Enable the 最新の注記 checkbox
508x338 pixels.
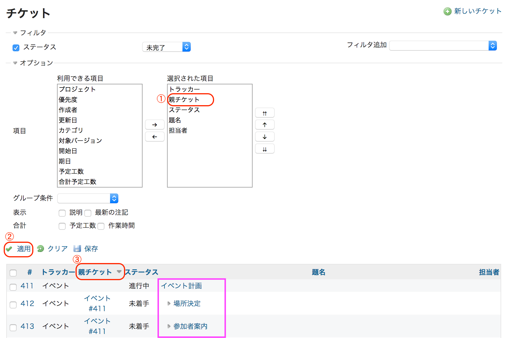pyautogui.click(x=88, y=213)
